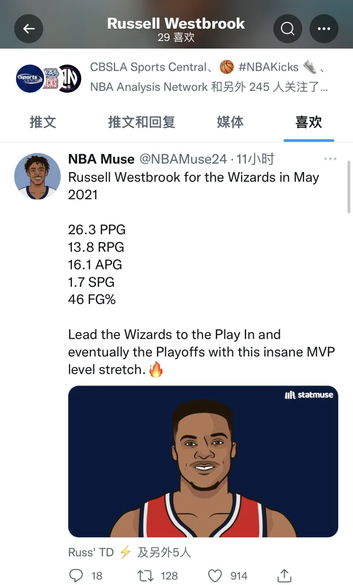353x585 pixels.
Task: Open the @NBAMuse24 handle link
Action: point(183,159)
